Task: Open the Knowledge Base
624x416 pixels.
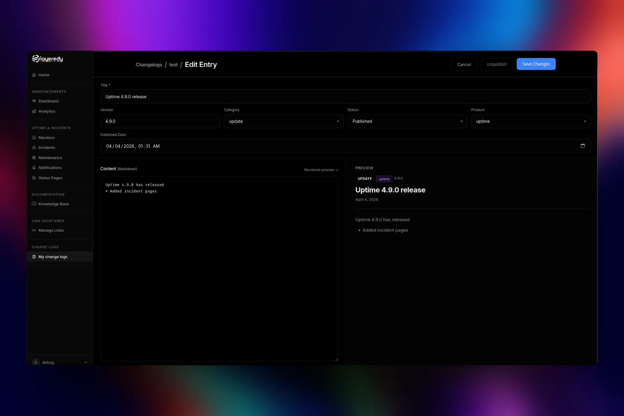Action: click(x=54, y=204)
